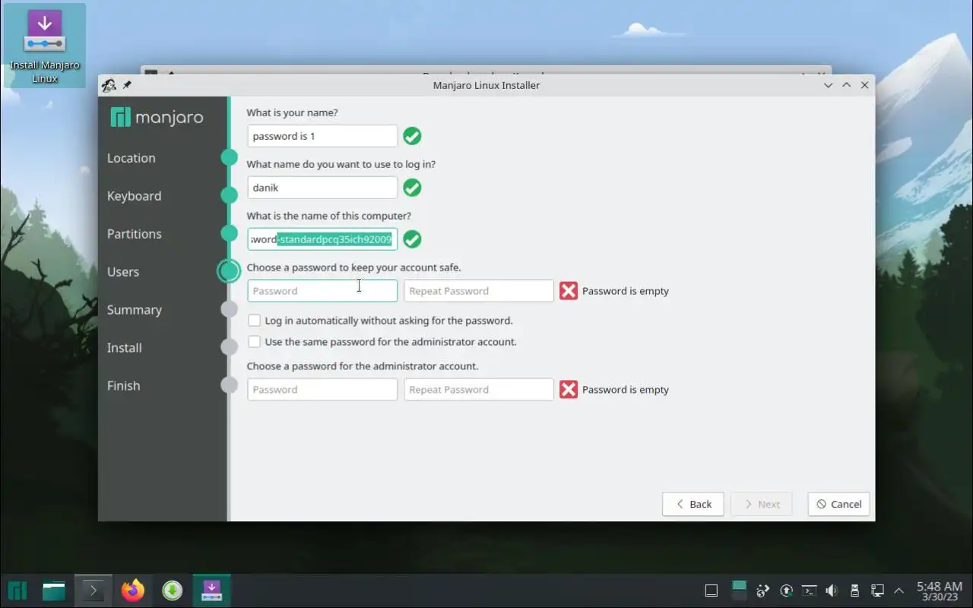This screenshot has width=973, height=608.
Task: Open the Manjaro application launcher menu
Action: [17, 591]
